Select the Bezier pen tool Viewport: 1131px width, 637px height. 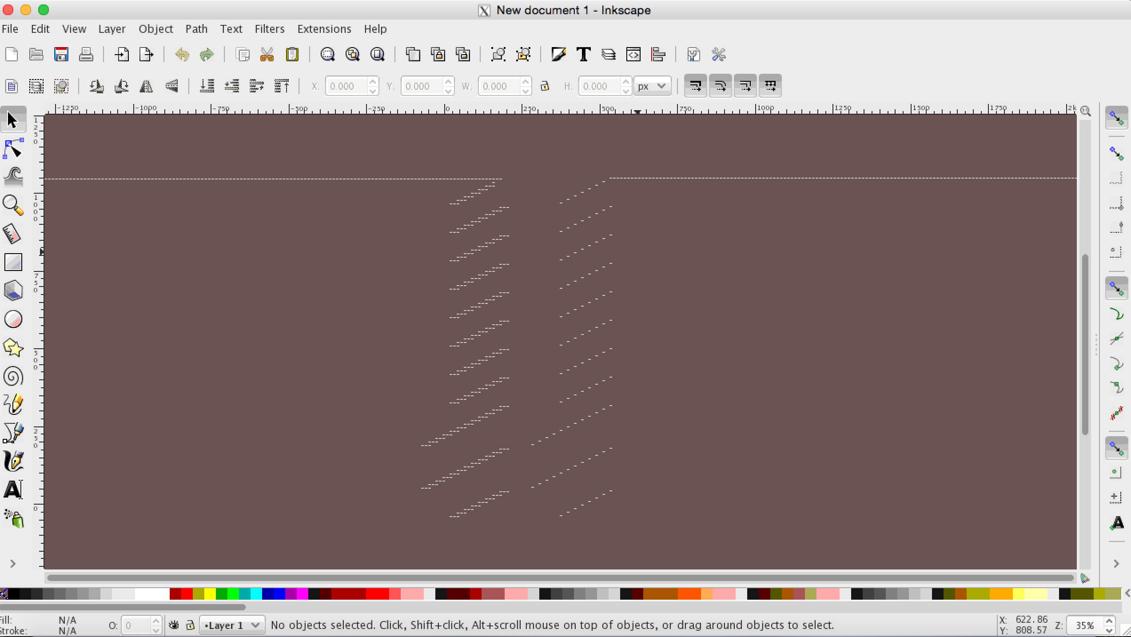[x=13, y=433]
